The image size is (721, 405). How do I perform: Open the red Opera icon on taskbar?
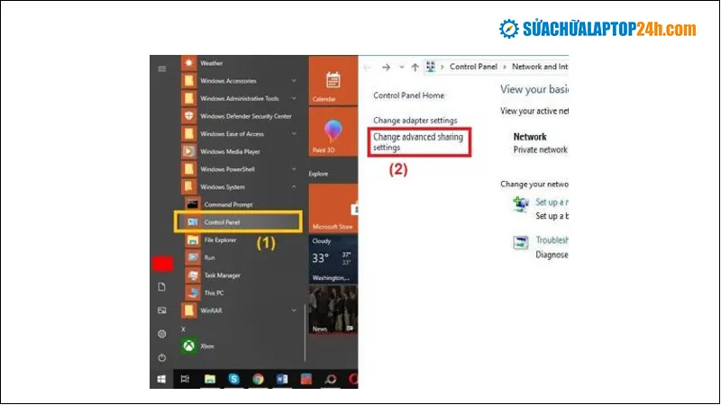click(353, 379)
